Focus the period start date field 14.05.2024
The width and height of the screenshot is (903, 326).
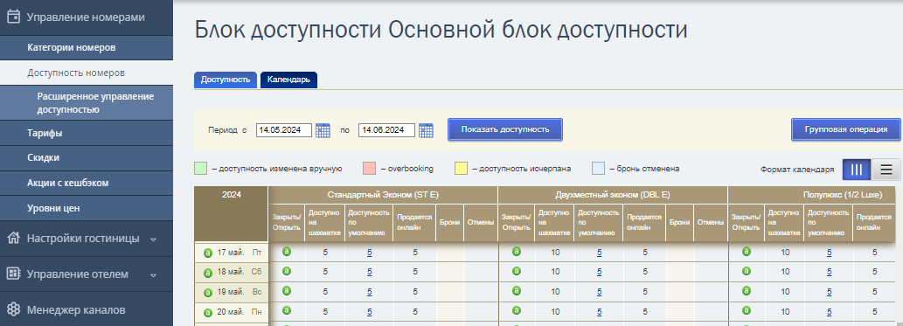[284, 130]
